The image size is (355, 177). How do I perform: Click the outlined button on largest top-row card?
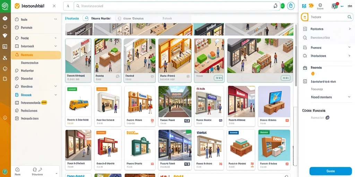(x=285, y=78)
